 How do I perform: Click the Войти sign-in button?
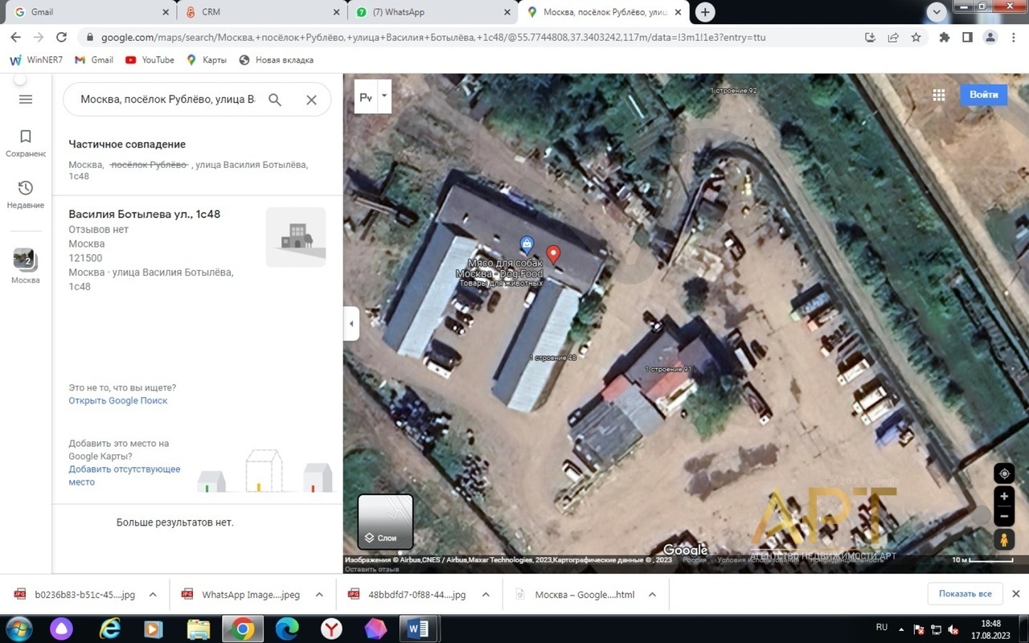tap(983, 94)
